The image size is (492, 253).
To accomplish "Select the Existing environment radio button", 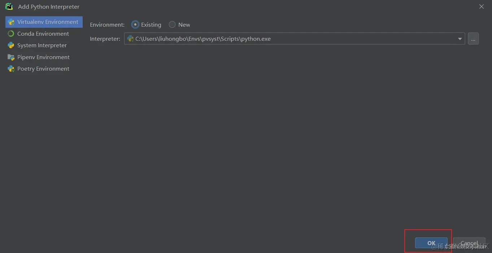I will tap(135, 25).
